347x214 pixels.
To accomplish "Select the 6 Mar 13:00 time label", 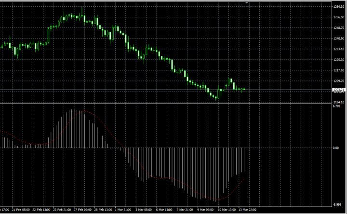I will (165, 210).
